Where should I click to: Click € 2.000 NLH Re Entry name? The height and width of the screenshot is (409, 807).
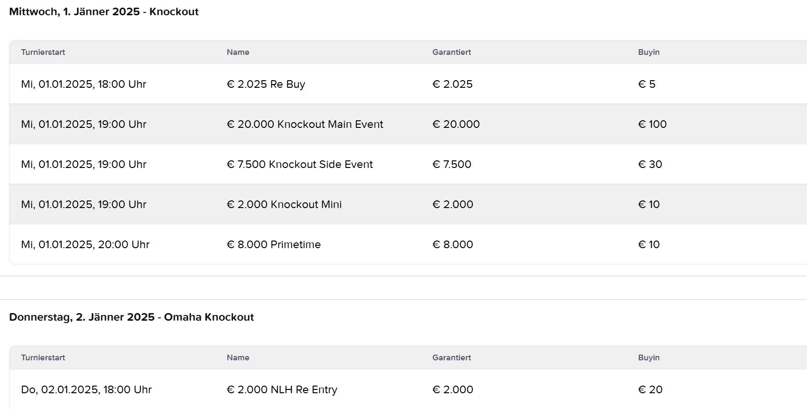point(282,389)
